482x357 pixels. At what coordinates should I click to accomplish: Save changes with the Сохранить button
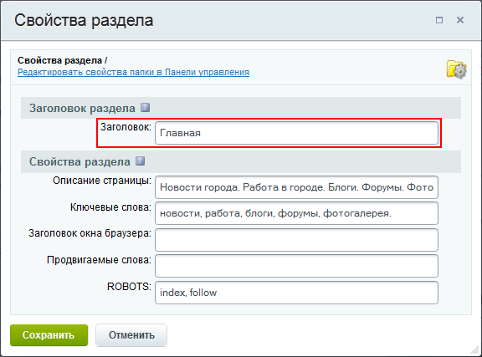point(49,335)
